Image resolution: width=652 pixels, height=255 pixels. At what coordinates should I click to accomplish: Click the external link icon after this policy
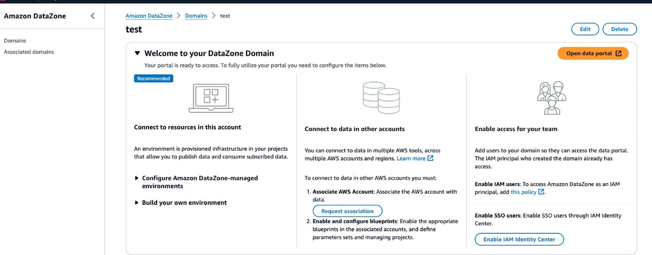pyautogui.click(x=541, y=192)
